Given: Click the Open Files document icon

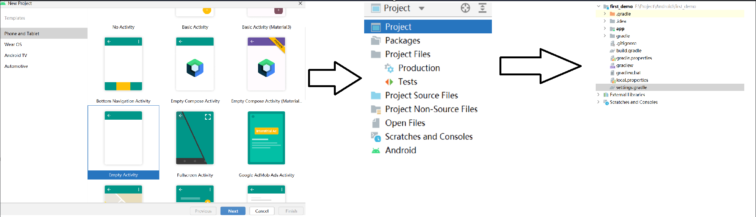Looking at the screenshot, I should (x=376, y=123).
